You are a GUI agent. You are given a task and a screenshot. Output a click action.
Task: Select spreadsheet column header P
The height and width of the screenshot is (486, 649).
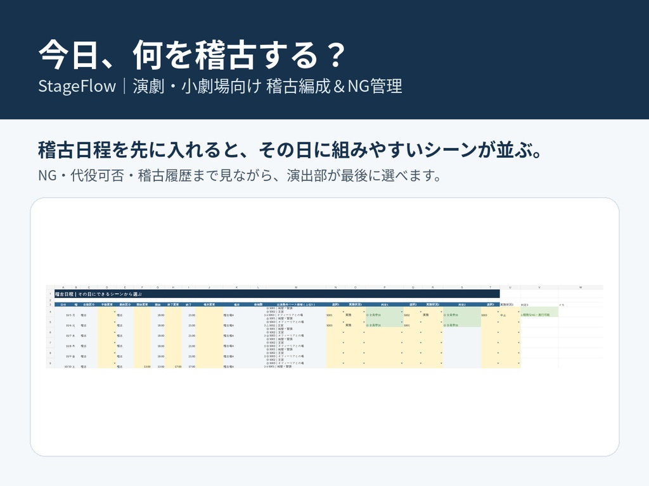click(x=385, y=287)
